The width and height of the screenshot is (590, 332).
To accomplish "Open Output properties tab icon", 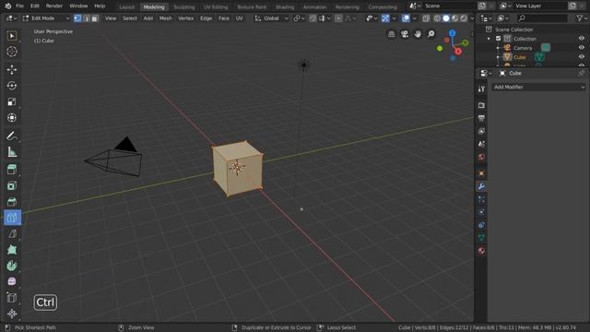I will [x=481, y=118].
